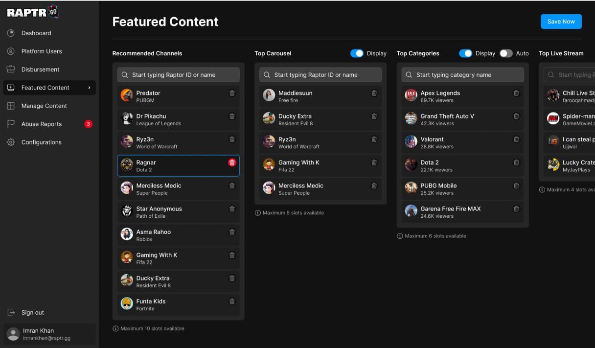595x348 pixels.
Task: Select Spider-man live stream entry
Action: pos(570,119)
